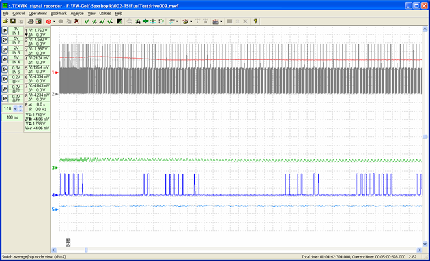Toggle the black-green contrast view icon

[x=120, y=21]
